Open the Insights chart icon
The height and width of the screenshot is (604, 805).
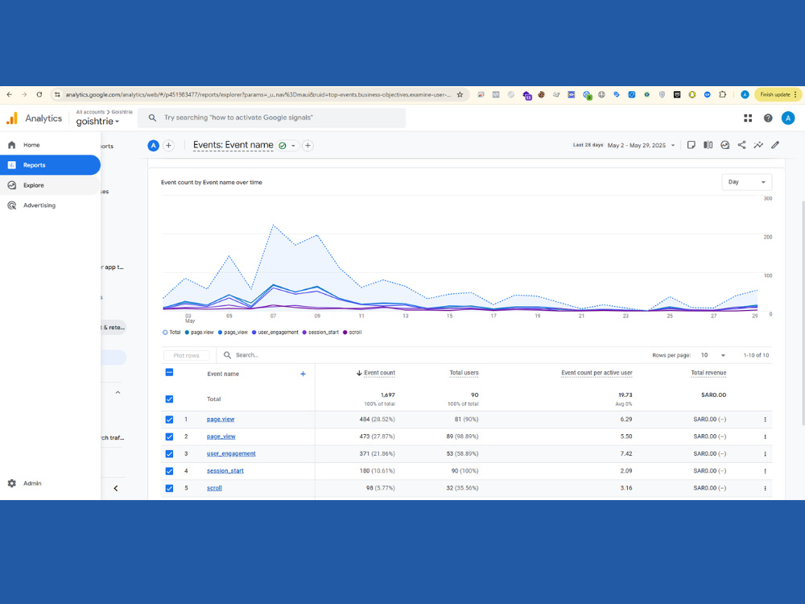[725, 145]
